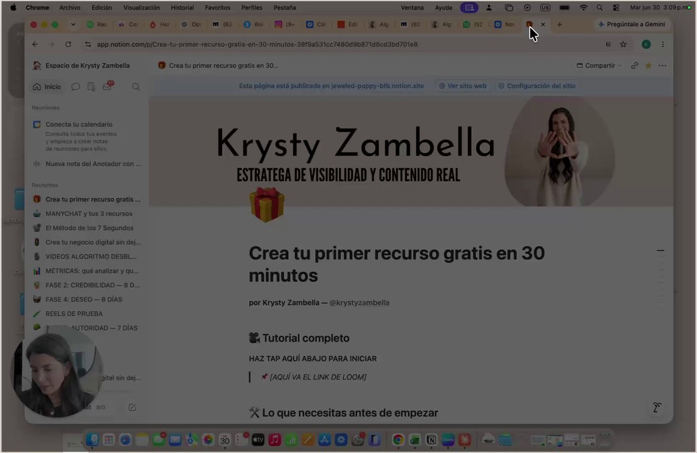Open El Método de los 7 Segundos
Viewport: 697px width, 453px height.
tap(87, 228)
